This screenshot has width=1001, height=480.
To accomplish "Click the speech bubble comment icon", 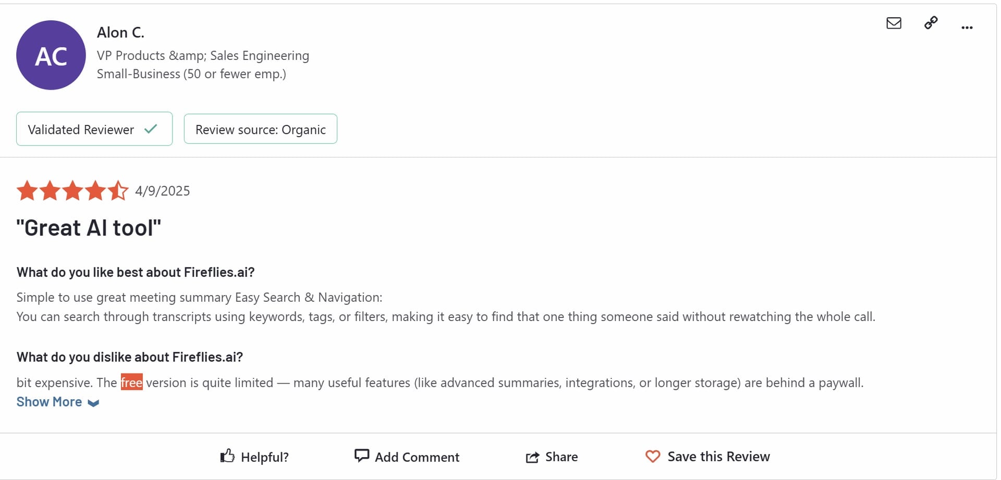I will pos(361,456).
